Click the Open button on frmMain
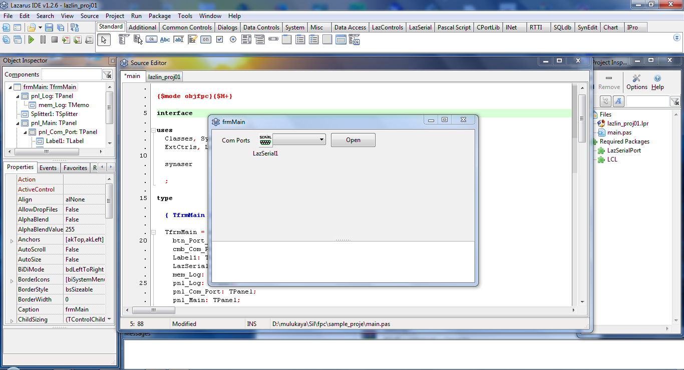Screen dimensions: 684x370 click(353, 140)
